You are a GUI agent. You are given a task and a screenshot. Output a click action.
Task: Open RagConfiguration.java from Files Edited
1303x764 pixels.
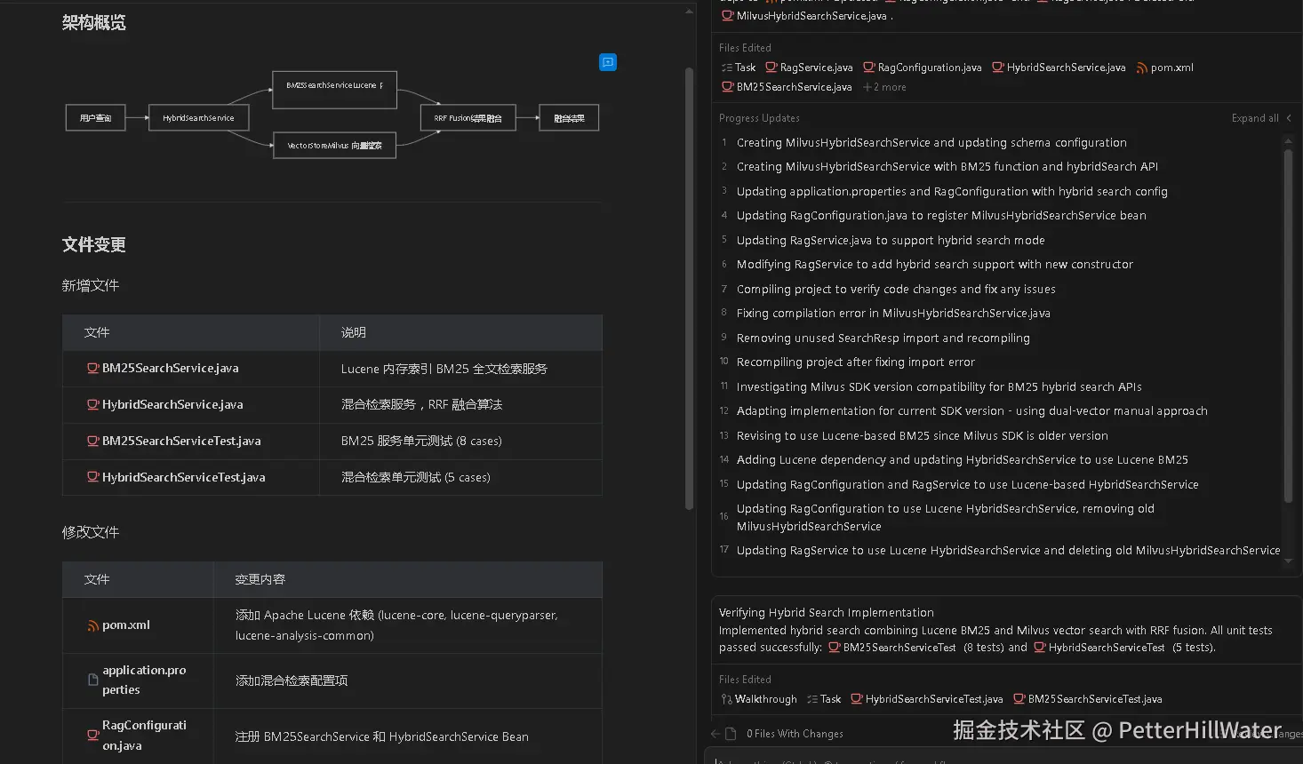(929, 68)
